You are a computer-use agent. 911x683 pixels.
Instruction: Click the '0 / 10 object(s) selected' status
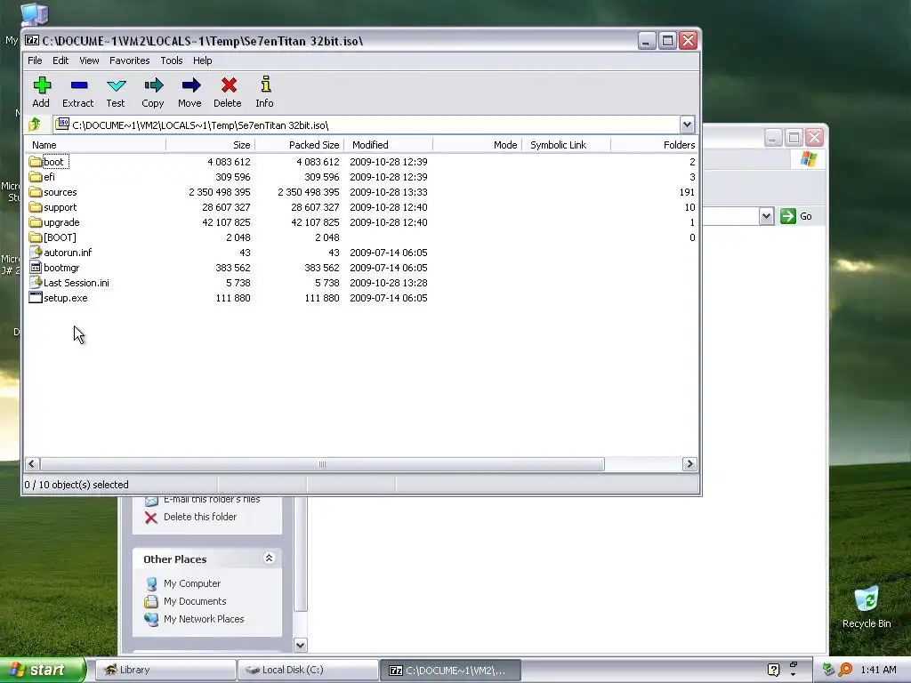tap(77, 485)
